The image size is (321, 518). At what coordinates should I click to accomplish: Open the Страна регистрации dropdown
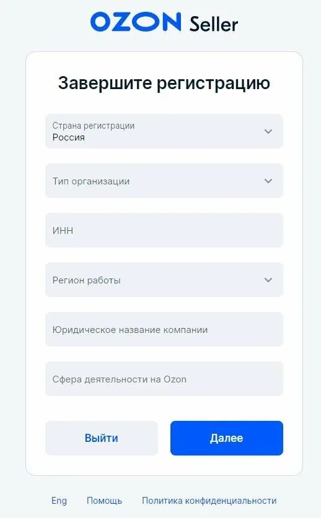pyautogui.click(x=164, y=131)
